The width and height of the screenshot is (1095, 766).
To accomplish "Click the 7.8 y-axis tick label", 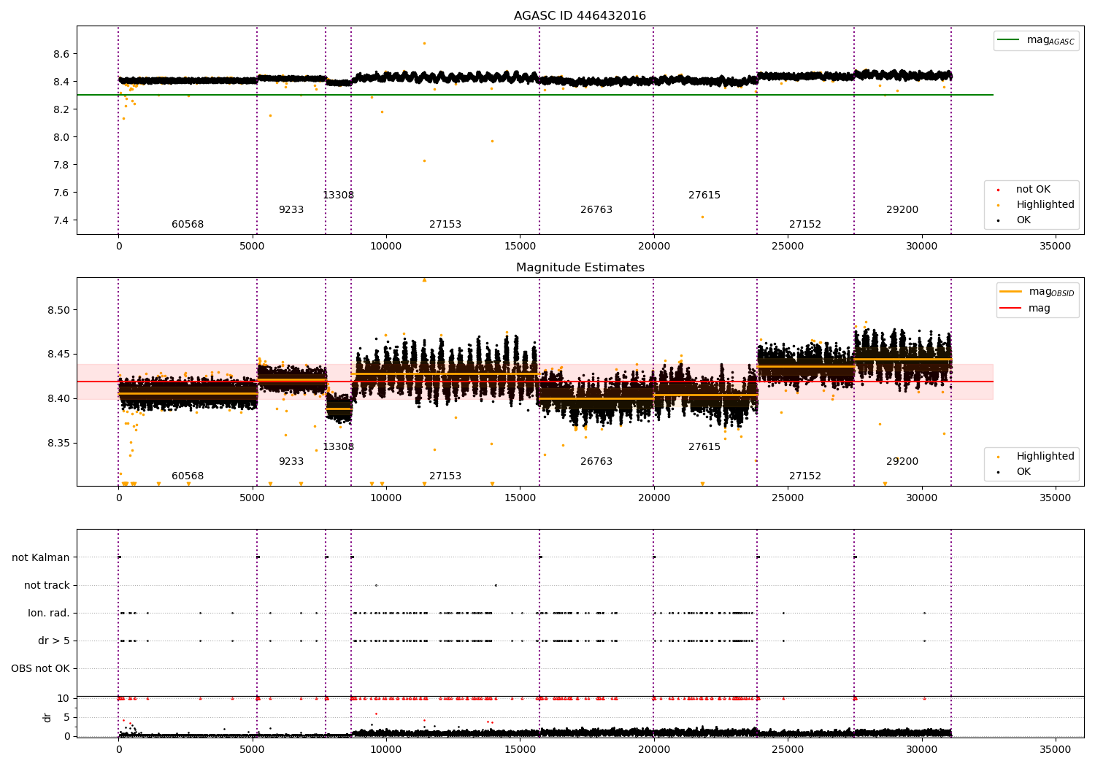I will [x=61, y=165].
